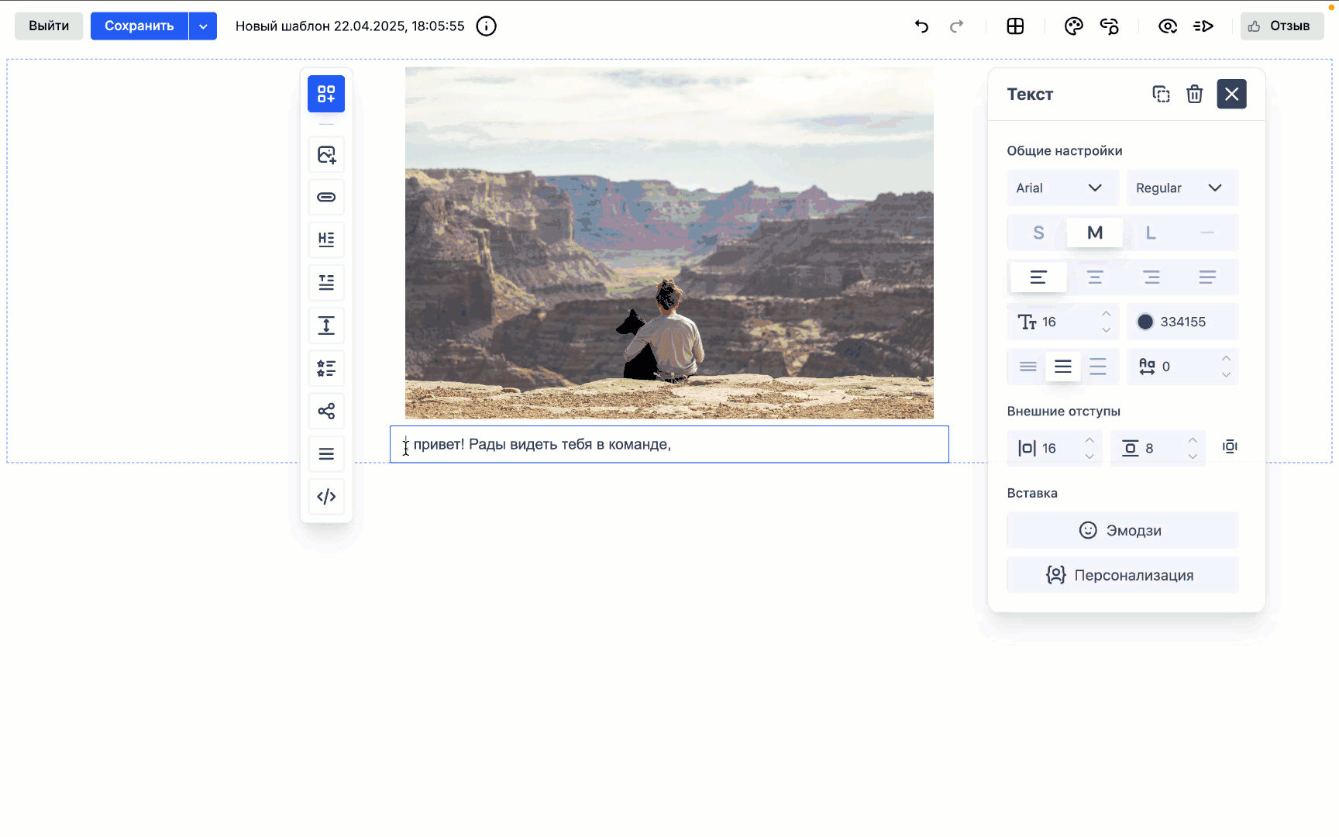This screenshot has height=837, width=1339.
Task: Select the HTML code block icon
Action: (326, 496)
